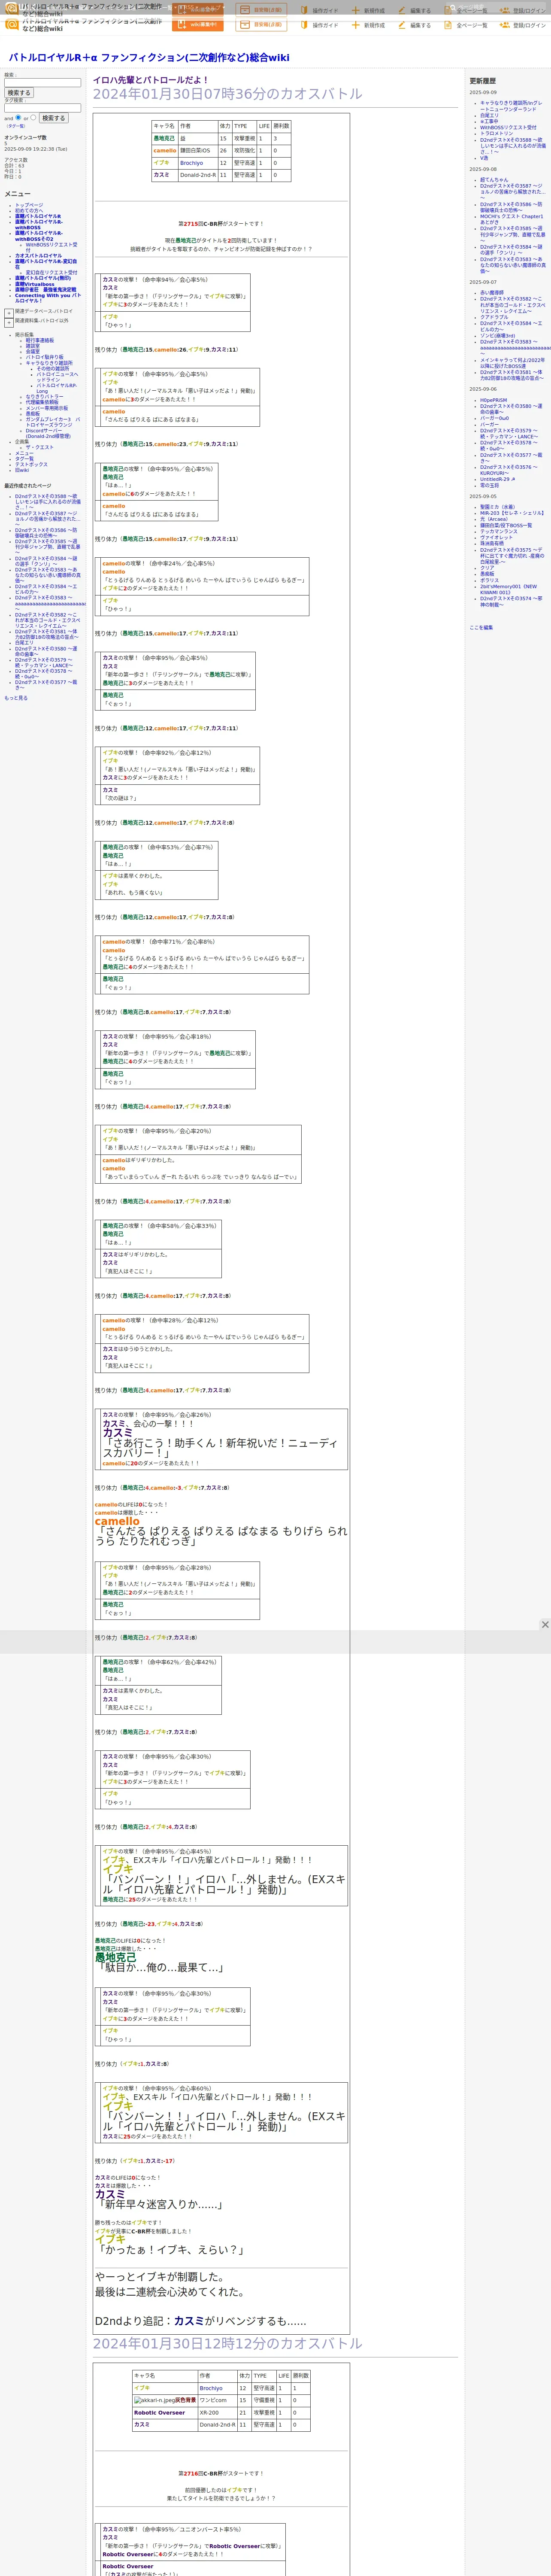Select the 'and' radio button for tag search

coord(18,117)
